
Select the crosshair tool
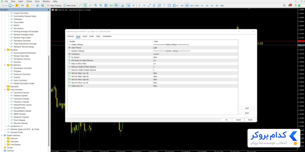tap(134, 5)
